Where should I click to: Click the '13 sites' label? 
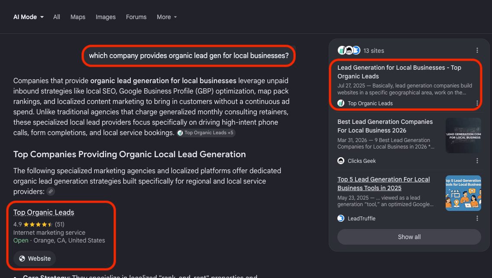pyautogui.click(x=374, y=51)
